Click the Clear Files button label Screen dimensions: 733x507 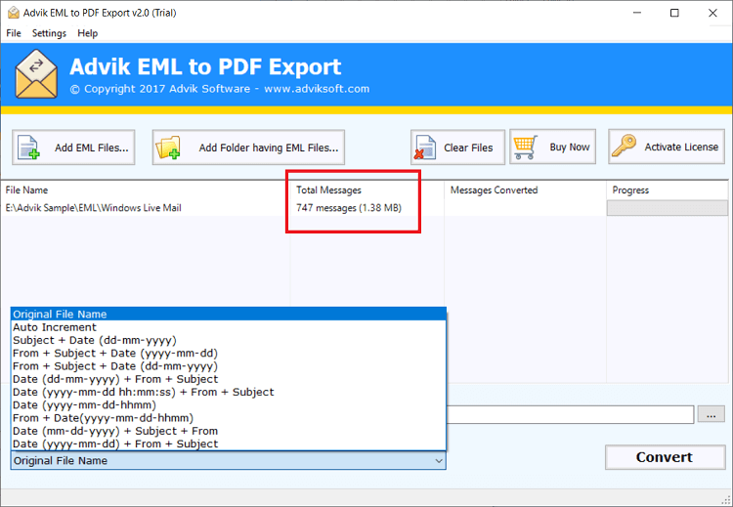coord(468,148)
